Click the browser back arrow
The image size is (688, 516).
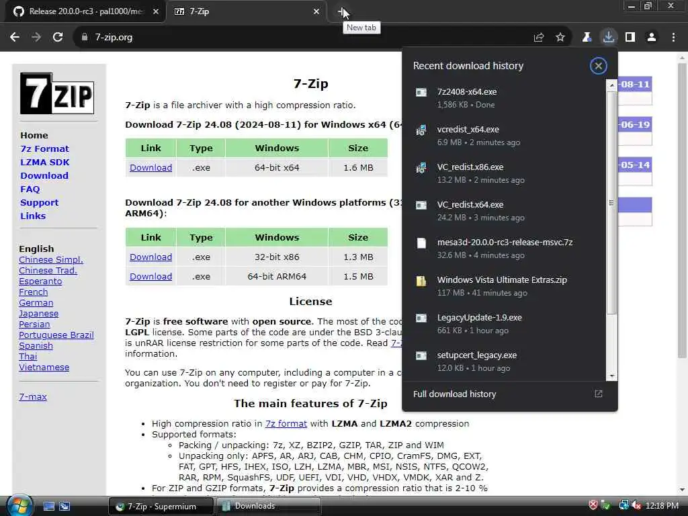[x=15, y=38]
